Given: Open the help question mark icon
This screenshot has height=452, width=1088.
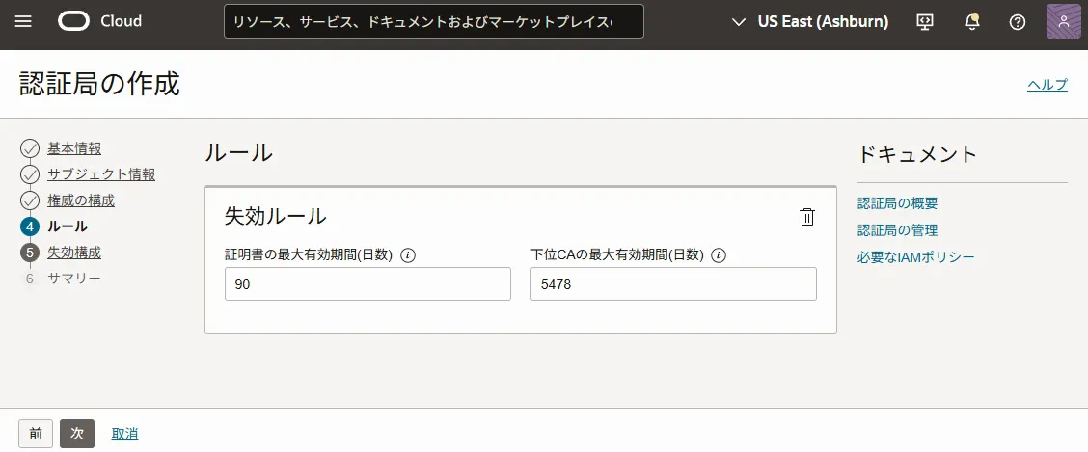Looking at the screenshot, I should [1018, 22].
